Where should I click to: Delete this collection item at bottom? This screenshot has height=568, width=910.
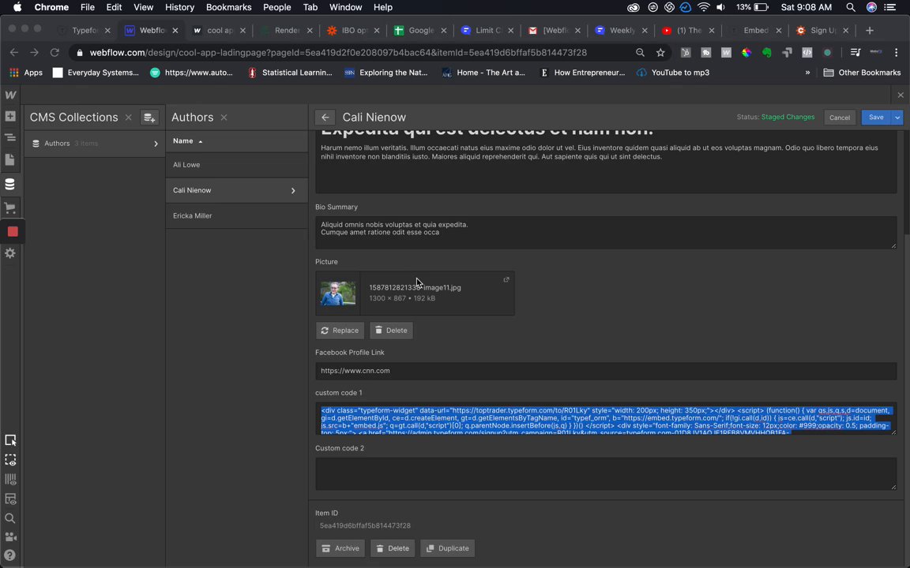pos(393,548)
